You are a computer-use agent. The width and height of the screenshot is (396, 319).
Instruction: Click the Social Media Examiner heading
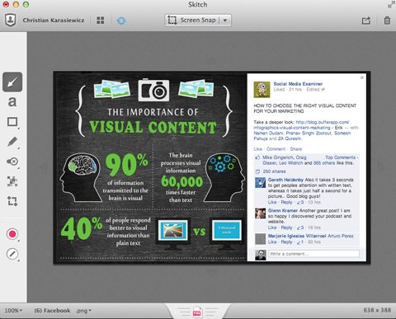tap(298, 84)
